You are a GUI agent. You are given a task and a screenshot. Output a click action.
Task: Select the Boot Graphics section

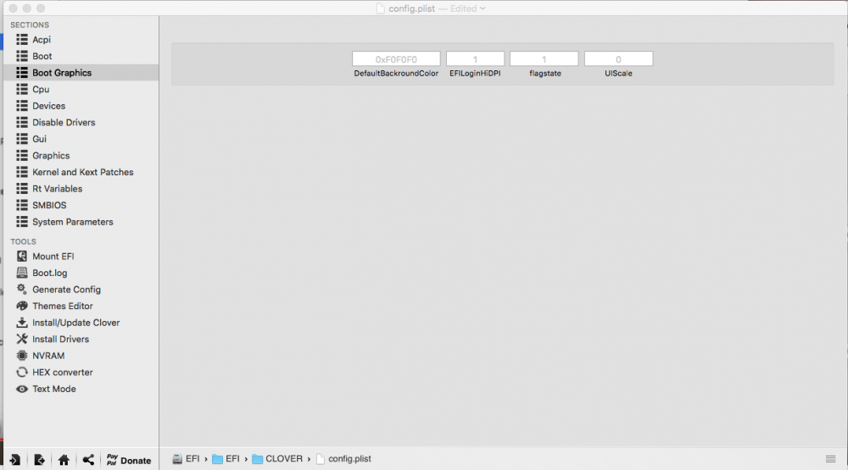tap(81, 72)
